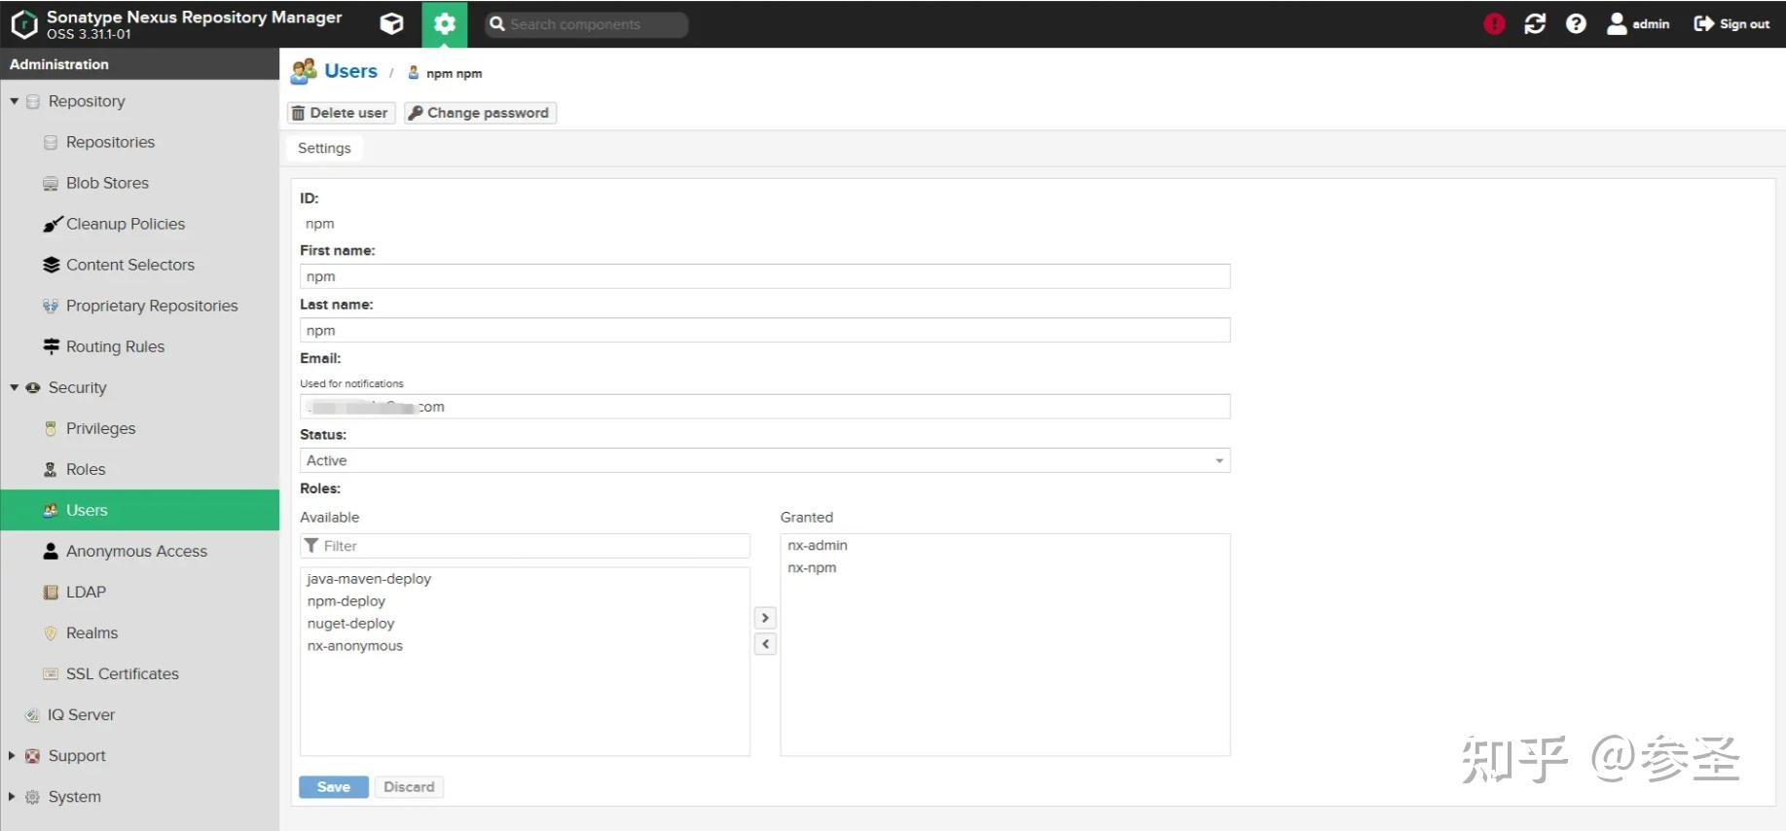The width and height of the screenshot is (1786, 831).
Task: Select java-maven-deploy in Available roles
Action: 369,579
